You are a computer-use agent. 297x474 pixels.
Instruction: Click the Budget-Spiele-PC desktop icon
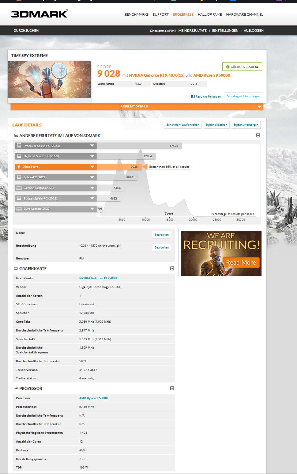tap(19, 198)
